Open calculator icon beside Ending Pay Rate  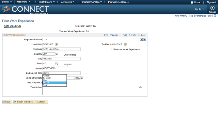coord(82,78)
